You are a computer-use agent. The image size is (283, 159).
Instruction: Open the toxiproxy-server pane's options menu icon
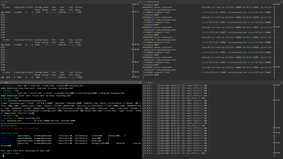281,2
